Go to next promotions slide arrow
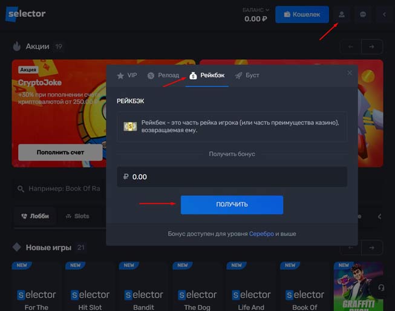Screen dimensions: 395x311 (x=372, y=46)
